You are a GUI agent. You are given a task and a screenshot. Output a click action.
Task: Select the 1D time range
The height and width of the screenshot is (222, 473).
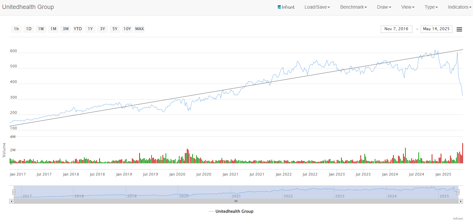pos(29,29)
